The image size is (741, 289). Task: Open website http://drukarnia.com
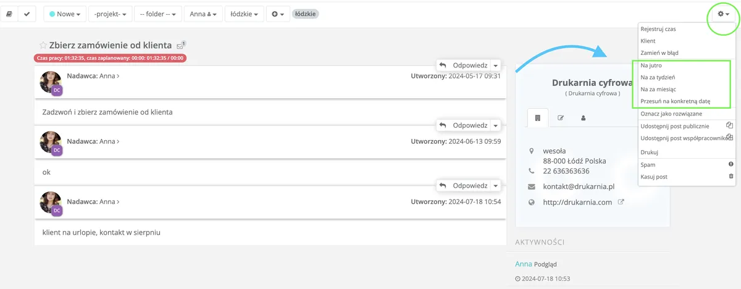coord(577,202)
